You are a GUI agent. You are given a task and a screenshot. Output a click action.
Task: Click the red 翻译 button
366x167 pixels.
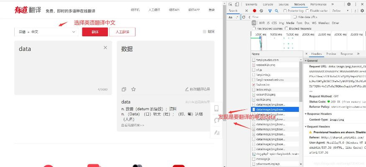[95, 32]
